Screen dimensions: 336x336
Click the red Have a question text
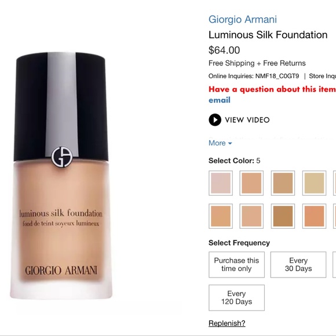click(272, 89)
